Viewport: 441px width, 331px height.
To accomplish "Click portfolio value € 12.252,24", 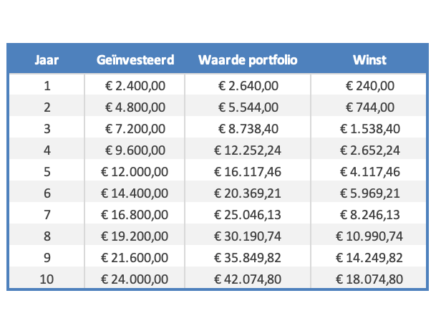I will (248, 151).
